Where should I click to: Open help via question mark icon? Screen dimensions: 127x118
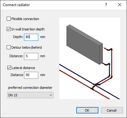[x=106, y=5]
